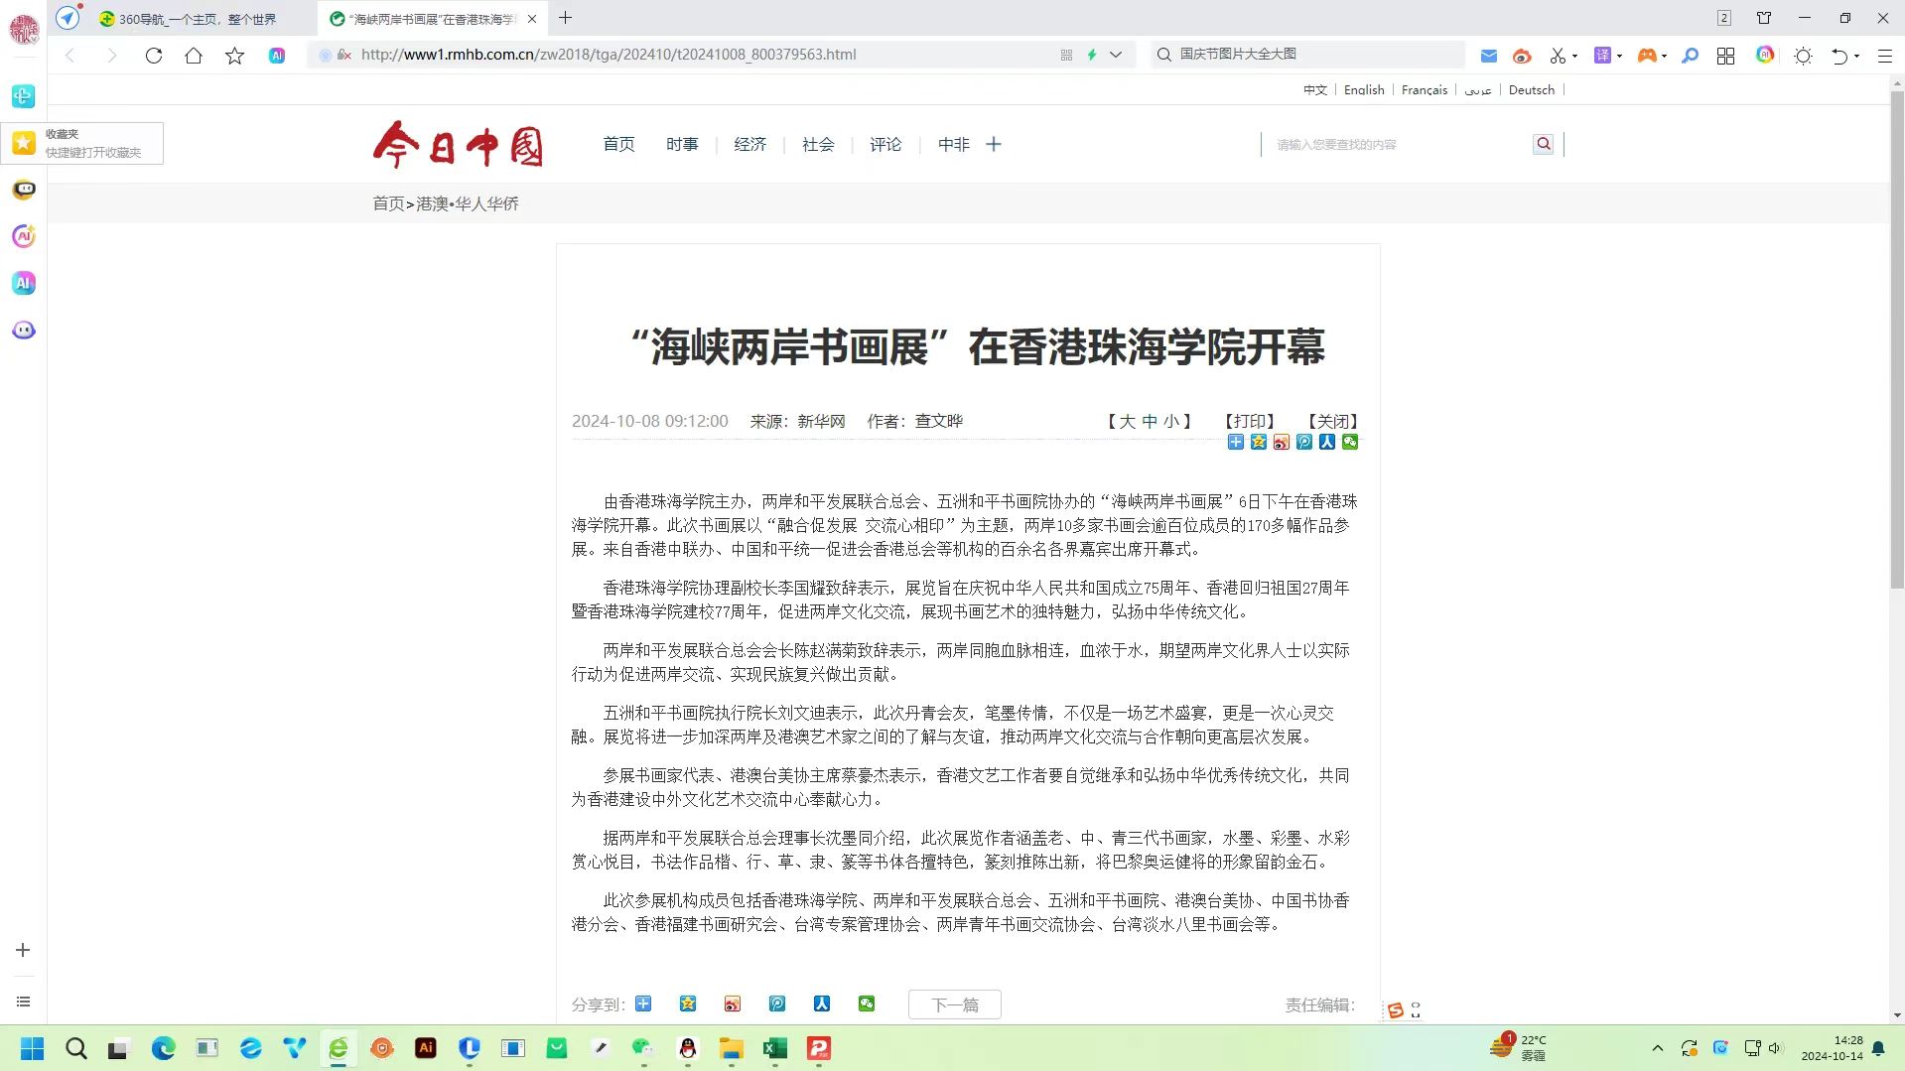This screenshot has height=1071, width=1905.
Task: Bookmark this page with the star icon
Action: (x=234, y=56)
